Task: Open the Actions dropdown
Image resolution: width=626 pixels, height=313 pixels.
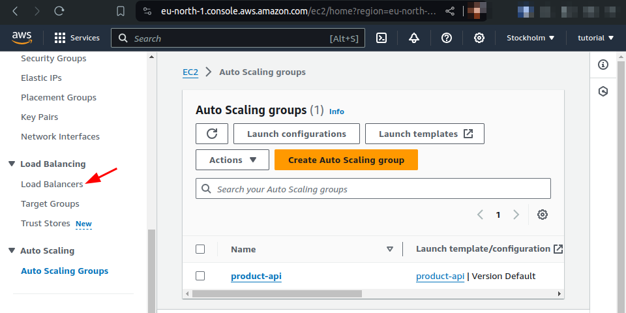Action: point(232,160)
